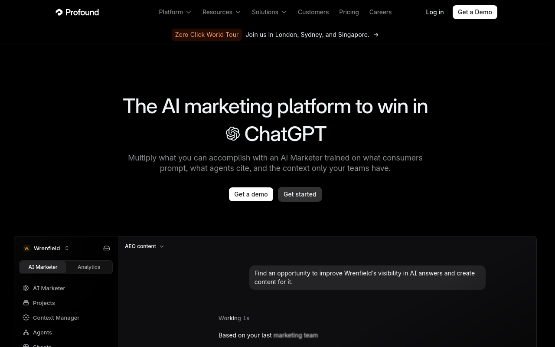Open the Pricing page
555x347 pixels.
349,12
